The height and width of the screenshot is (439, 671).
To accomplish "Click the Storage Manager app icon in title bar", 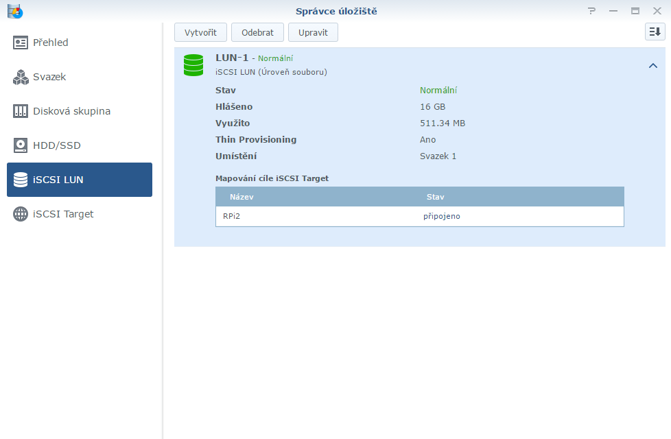I will click(x=14, y=11).
